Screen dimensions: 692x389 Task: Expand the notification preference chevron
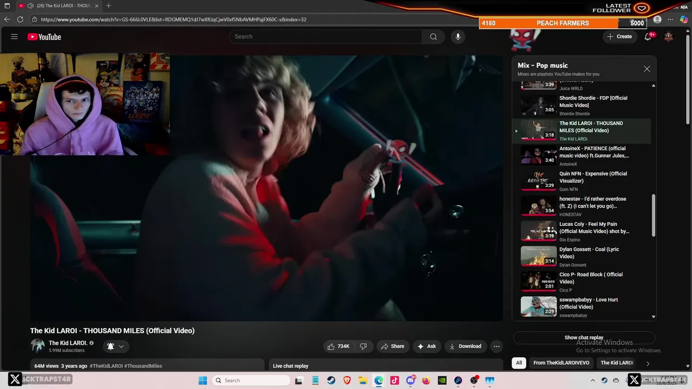pos(121,346)
